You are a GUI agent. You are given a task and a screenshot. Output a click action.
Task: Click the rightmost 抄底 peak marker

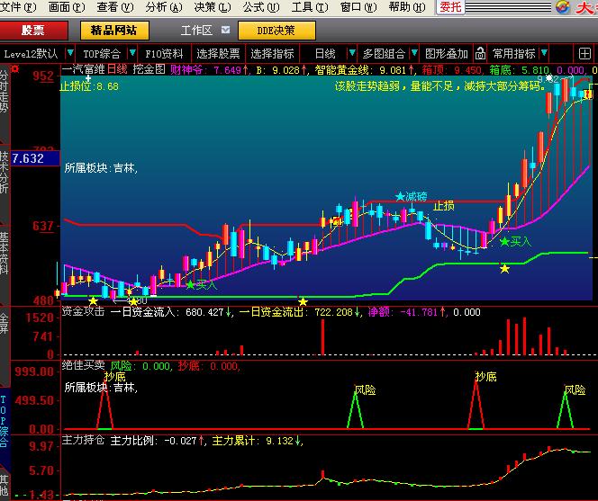(x=486, y=377)
